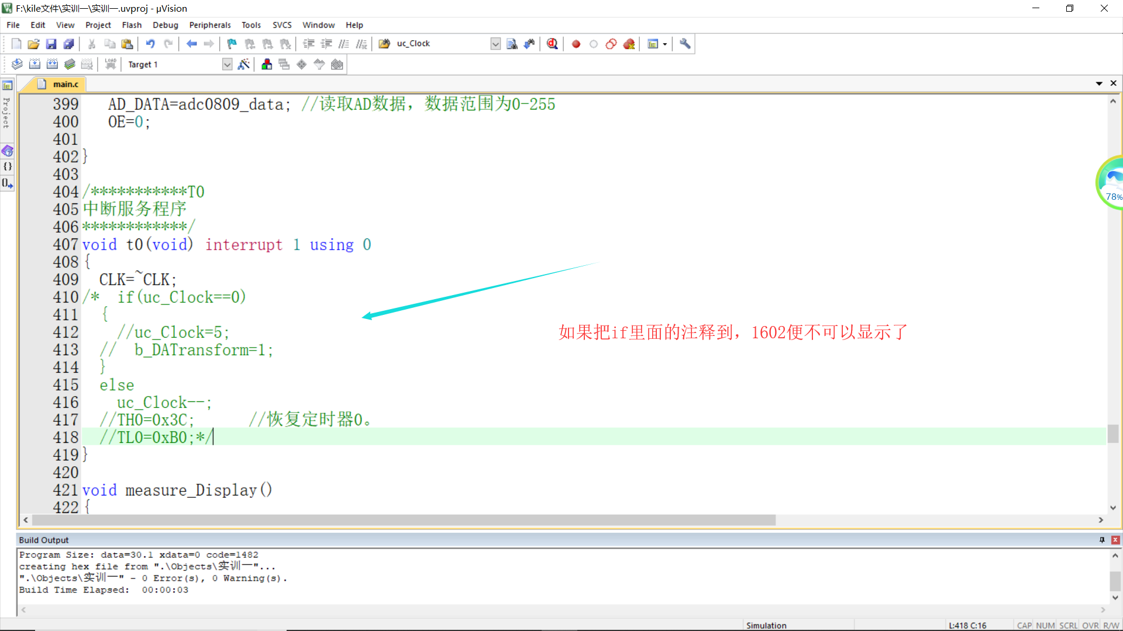The height and width of the screenshot is (631, 1123).
Task: Pin the Build Output panel
Action: [x=1102, y=540]
